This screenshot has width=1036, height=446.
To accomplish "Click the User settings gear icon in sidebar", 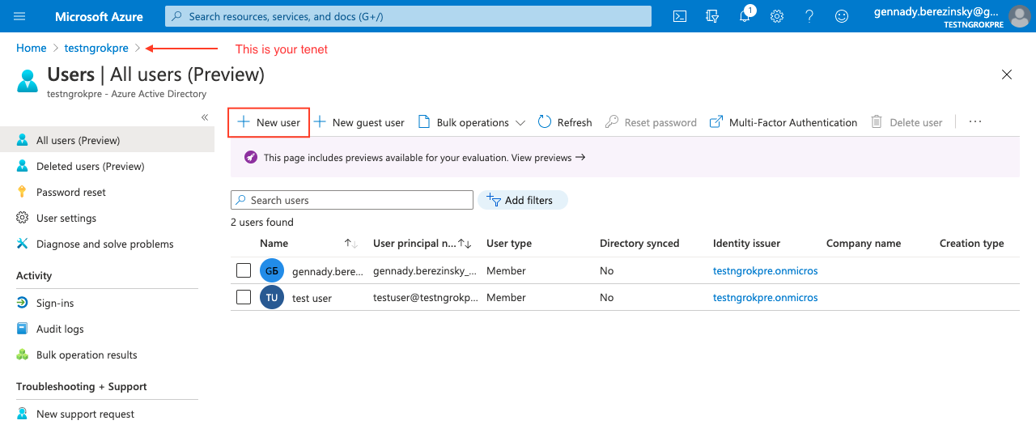I will point(22,218).
